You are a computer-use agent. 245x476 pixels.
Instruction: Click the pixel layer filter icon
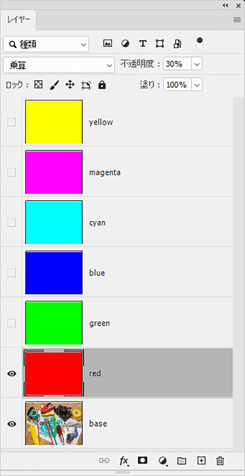(x=108, y=43)
